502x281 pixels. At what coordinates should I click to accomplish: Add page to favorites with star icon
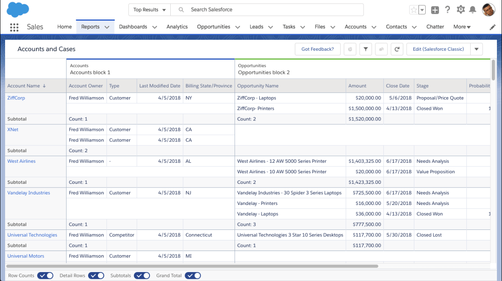(x=414, y=10)
